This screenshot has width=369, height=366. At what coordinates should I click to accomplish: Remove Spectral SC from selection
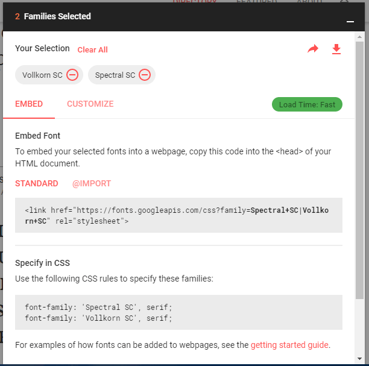pyautogui.click(x=145, y=75)
